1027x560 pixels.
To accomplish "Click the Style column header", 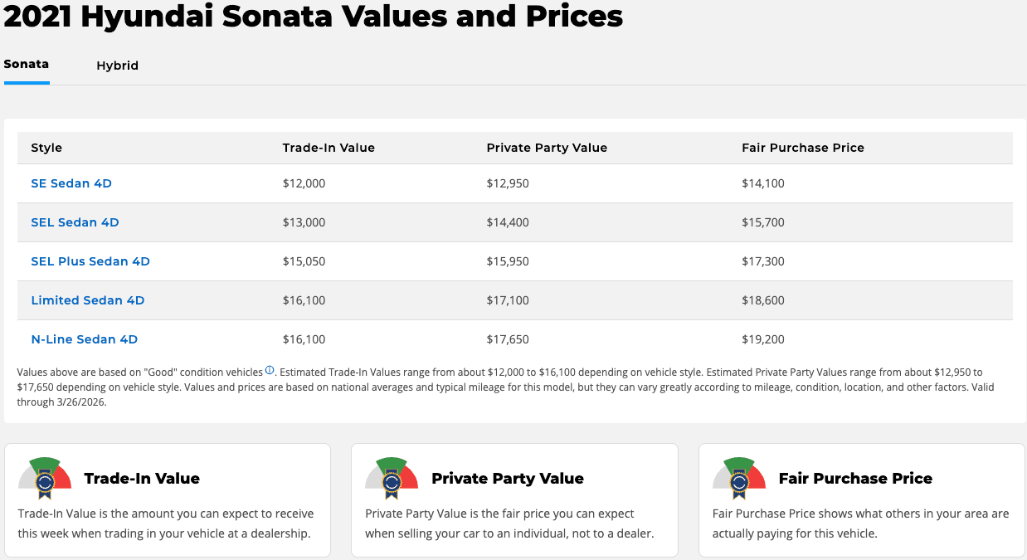I will tap(46, 147).
